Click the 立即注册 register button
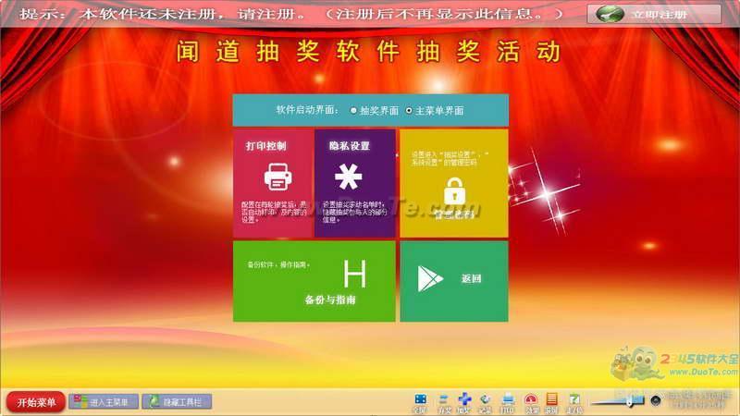740x416 pixels. 654,15
